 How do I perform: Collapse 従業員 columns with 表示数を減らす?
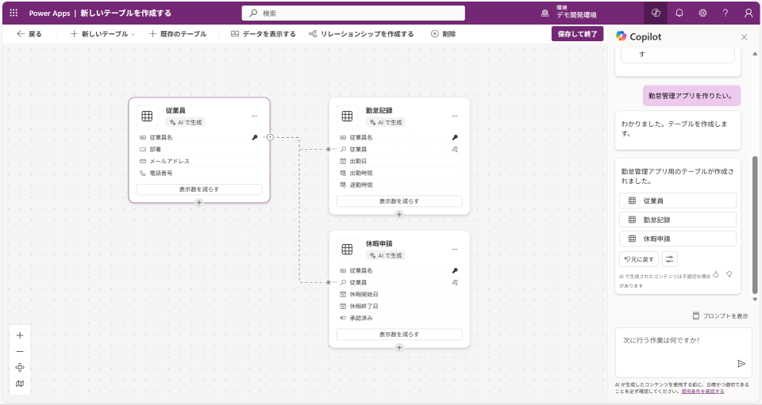pyautogui.click(x=199, y=189)
